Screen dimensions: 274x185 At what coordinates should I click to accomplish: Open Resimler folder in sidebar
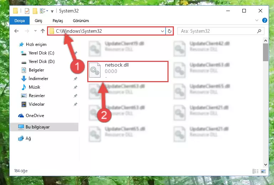point(33,96)
